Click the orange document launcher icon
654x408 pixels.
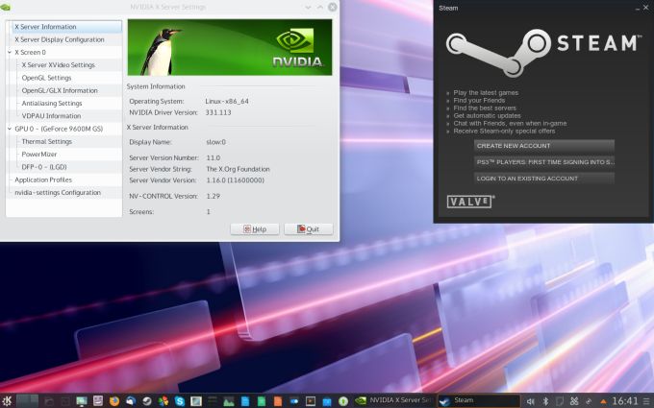click(277, 401)
